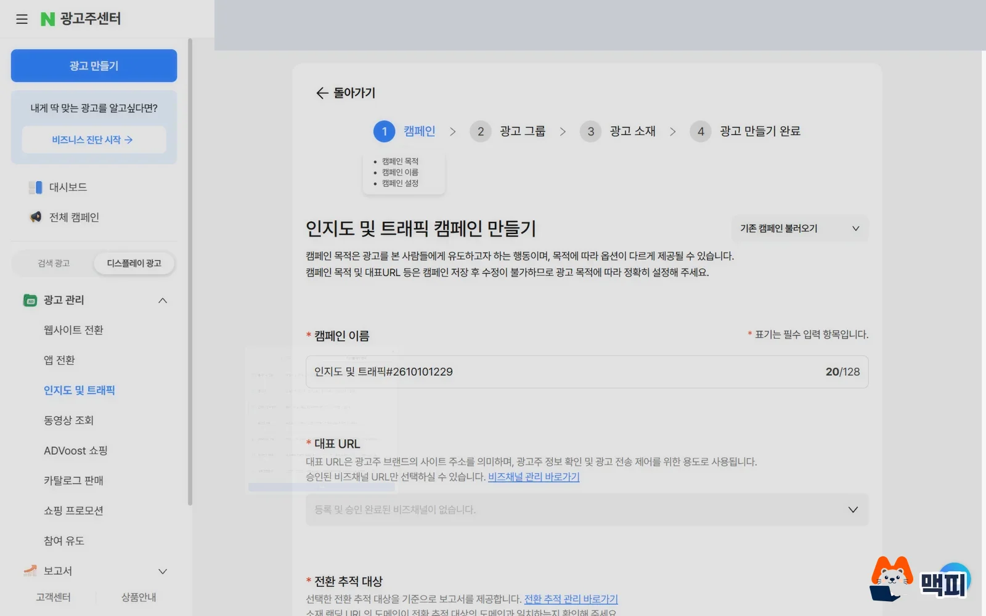Click the green Naver N logo
Image resolution: width=986 pixels, height=616 pixels.
click(x=47, y=19)
